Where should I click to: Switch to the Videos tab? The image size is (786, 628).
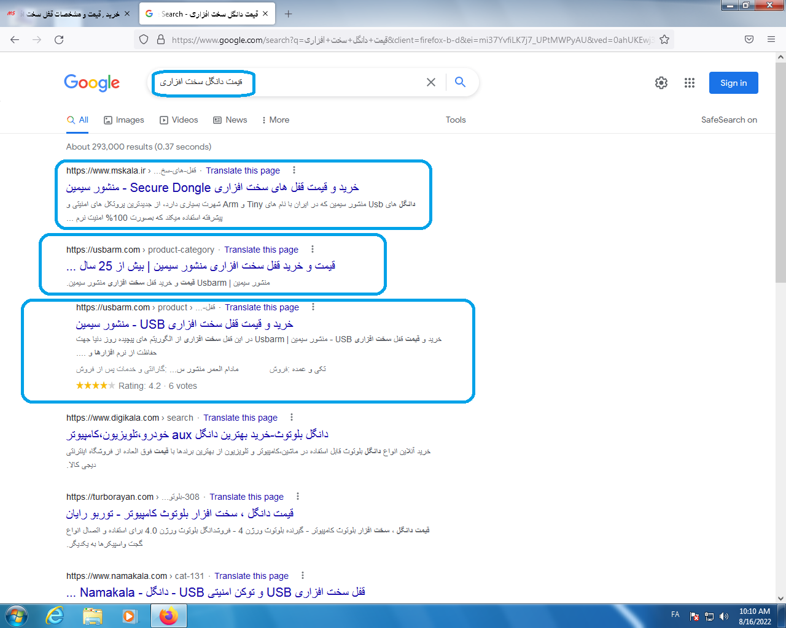tap(179, 120)
